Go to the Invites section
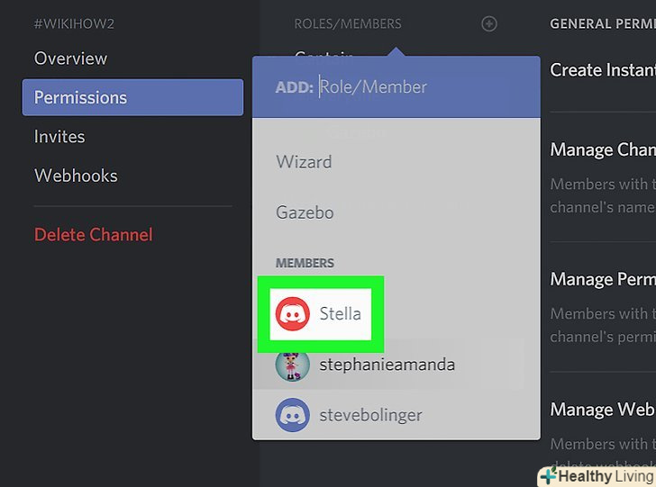 (x=59, y=137)
